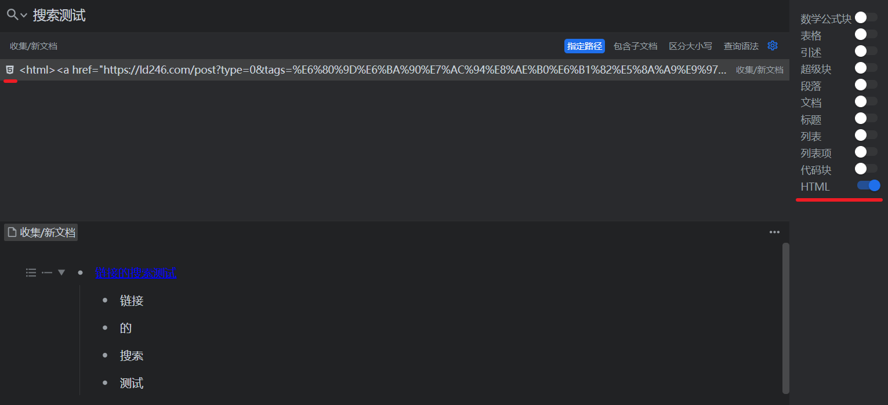Disable the HTML block type switch

pyautogui.click(x=869, y=185)
